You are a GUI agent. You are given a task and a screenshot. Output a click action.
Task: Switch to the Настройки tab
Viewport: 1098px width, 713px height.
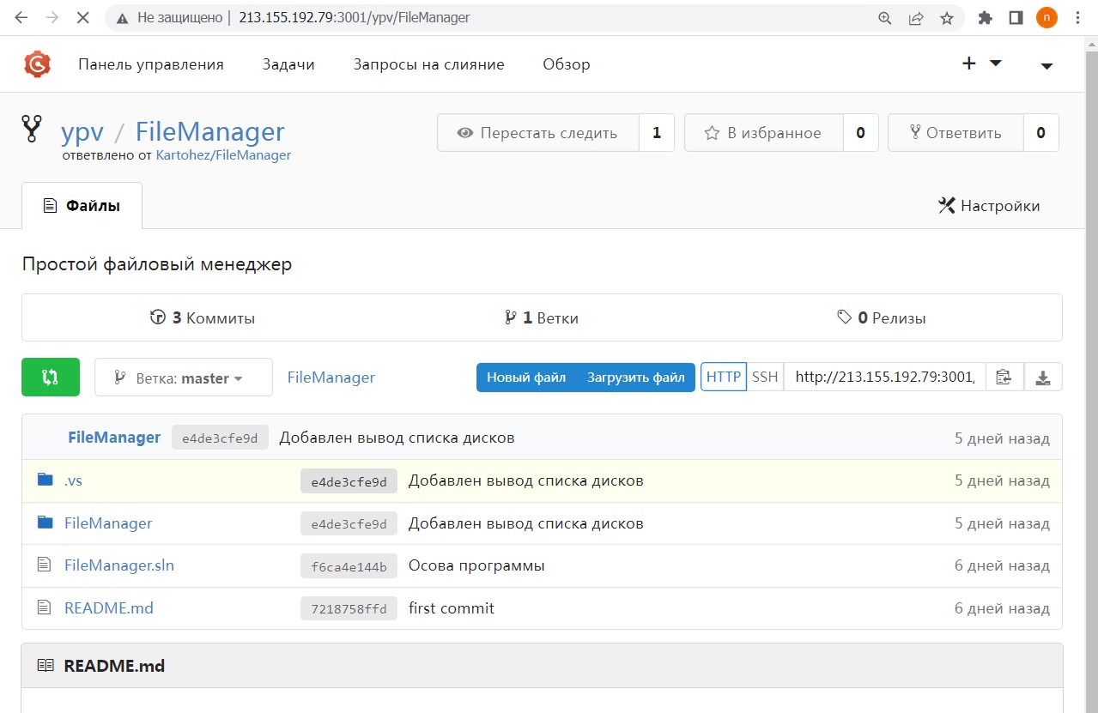tap(989, 206)
